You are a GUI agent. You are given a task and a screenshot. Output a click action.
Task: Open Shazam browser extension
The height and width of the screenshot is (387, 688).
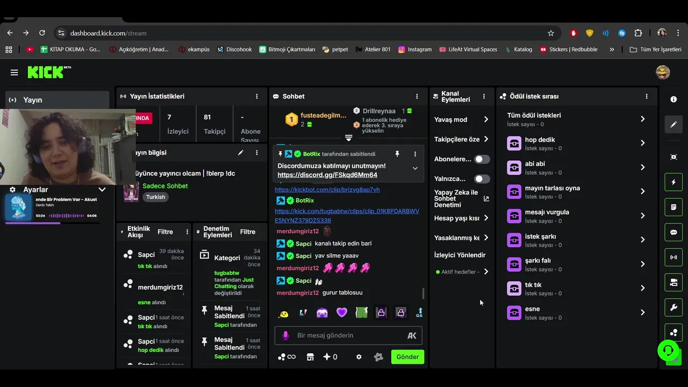622,33
